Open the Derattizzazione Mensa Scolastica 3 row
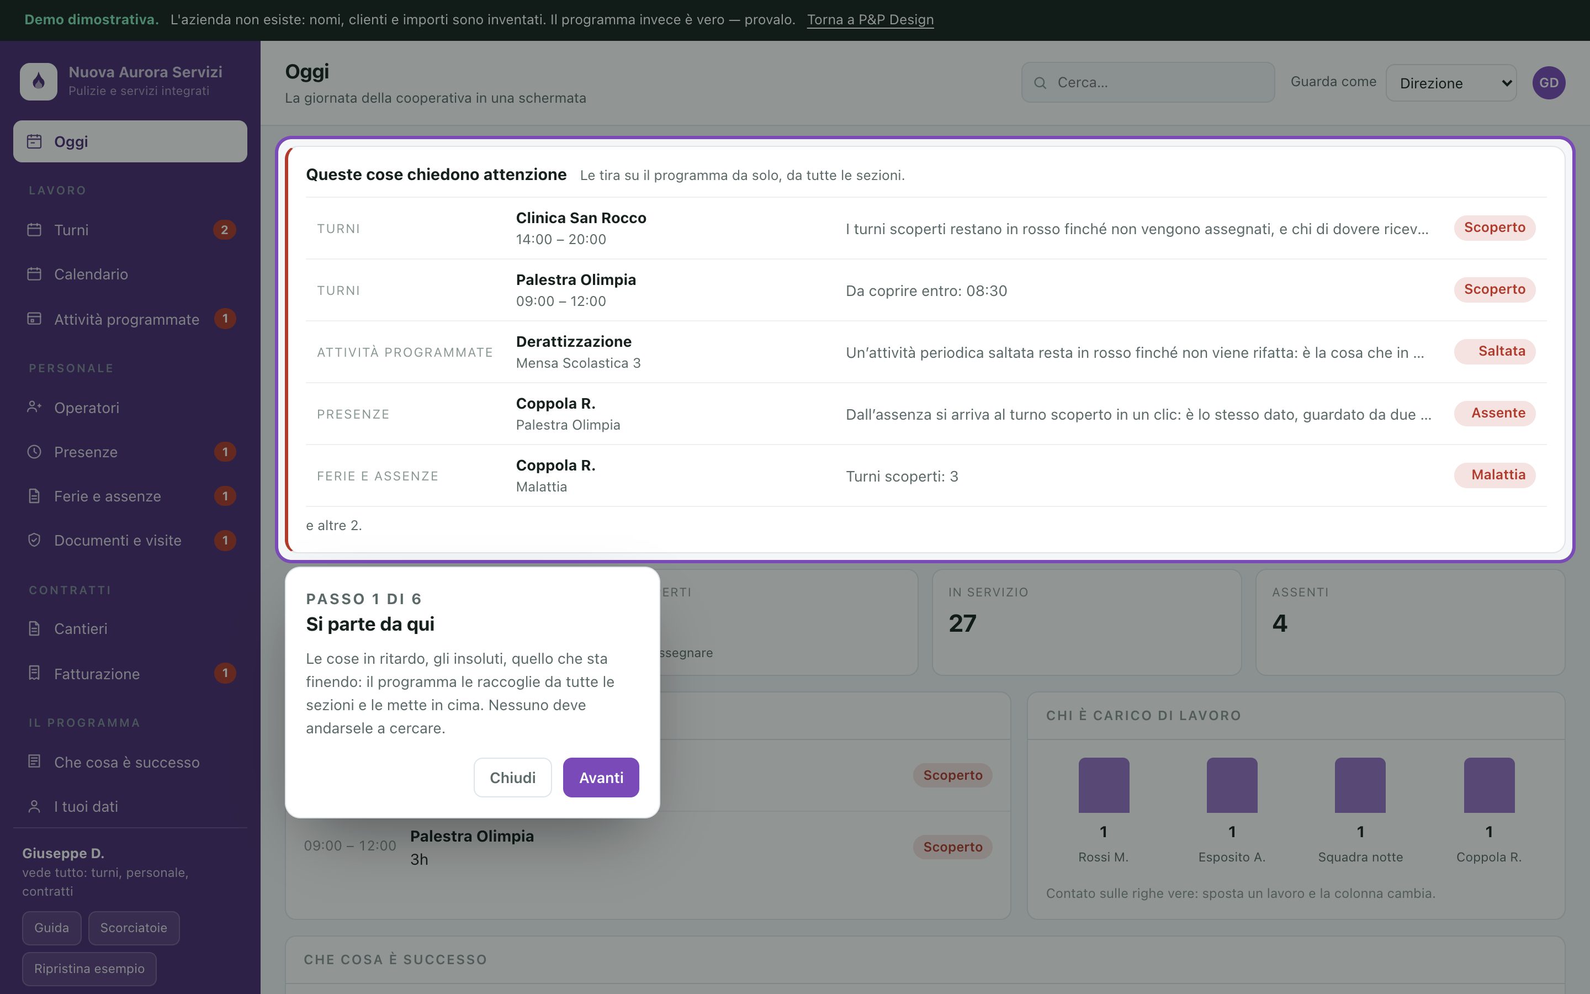 (x=926, y=352)
